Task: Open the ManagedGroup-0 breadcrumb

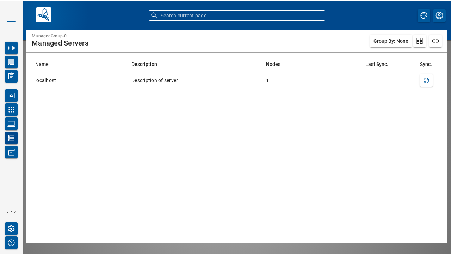Action: pyautogui.click(x=49, y=36)
